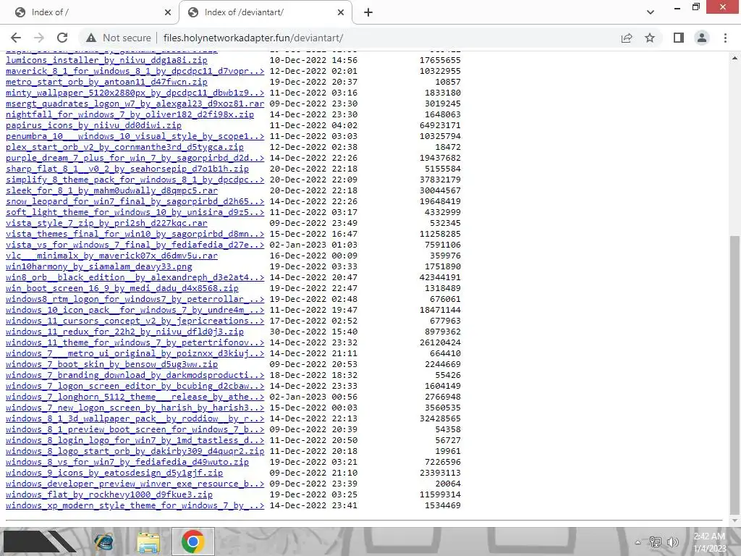Open purple_dream_7_plus link
This screenshot has width=741, height=556.
point(135,158)
